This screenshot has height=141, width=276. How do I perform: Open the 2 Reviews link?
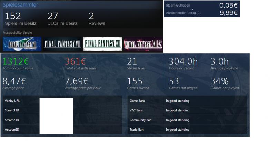click(x=97, y=19)
